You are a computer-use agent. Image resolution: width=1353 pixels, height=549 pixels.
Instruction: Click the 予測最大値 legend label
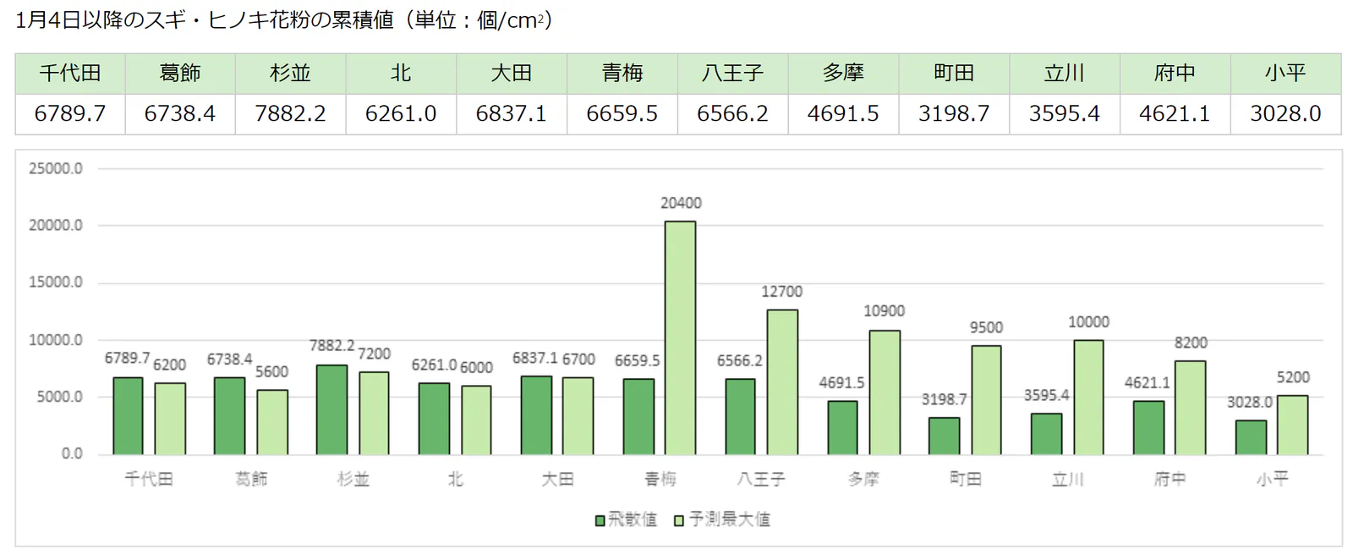coord(729,519)
